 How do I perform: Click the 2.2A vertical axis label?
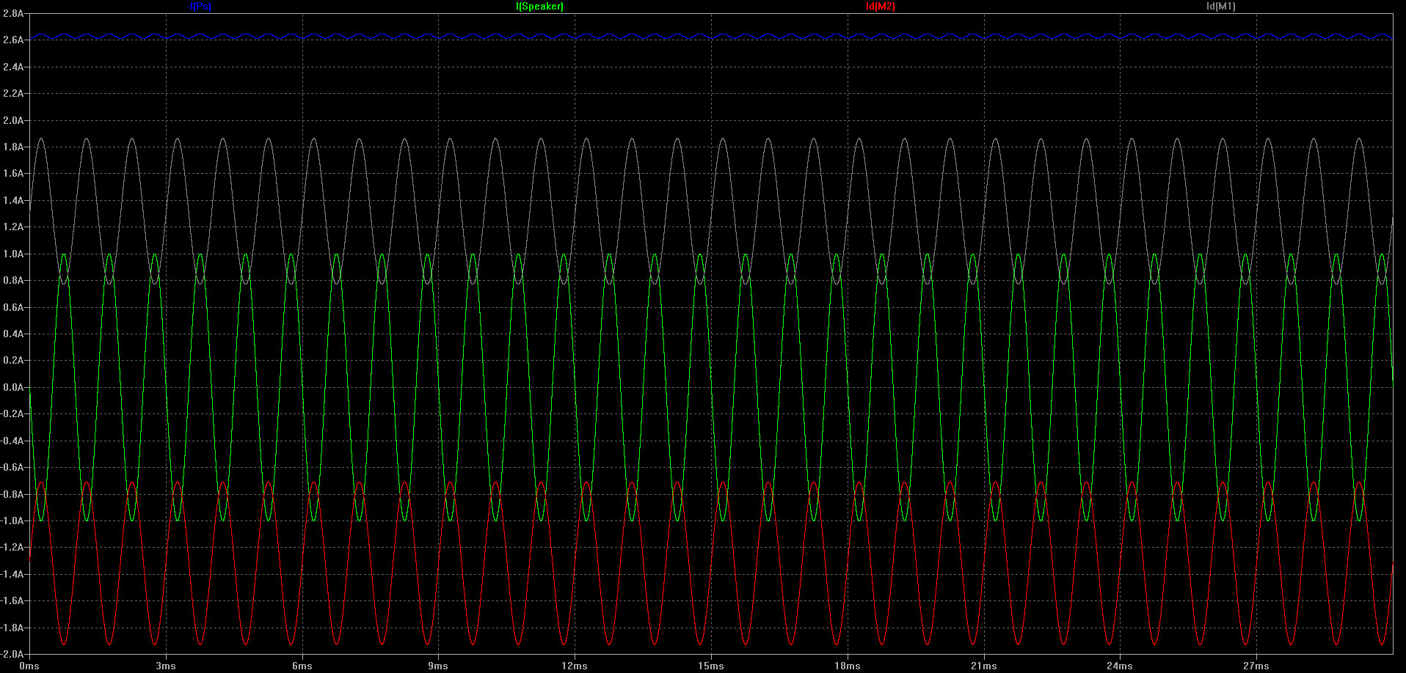[x=13, y=93]
